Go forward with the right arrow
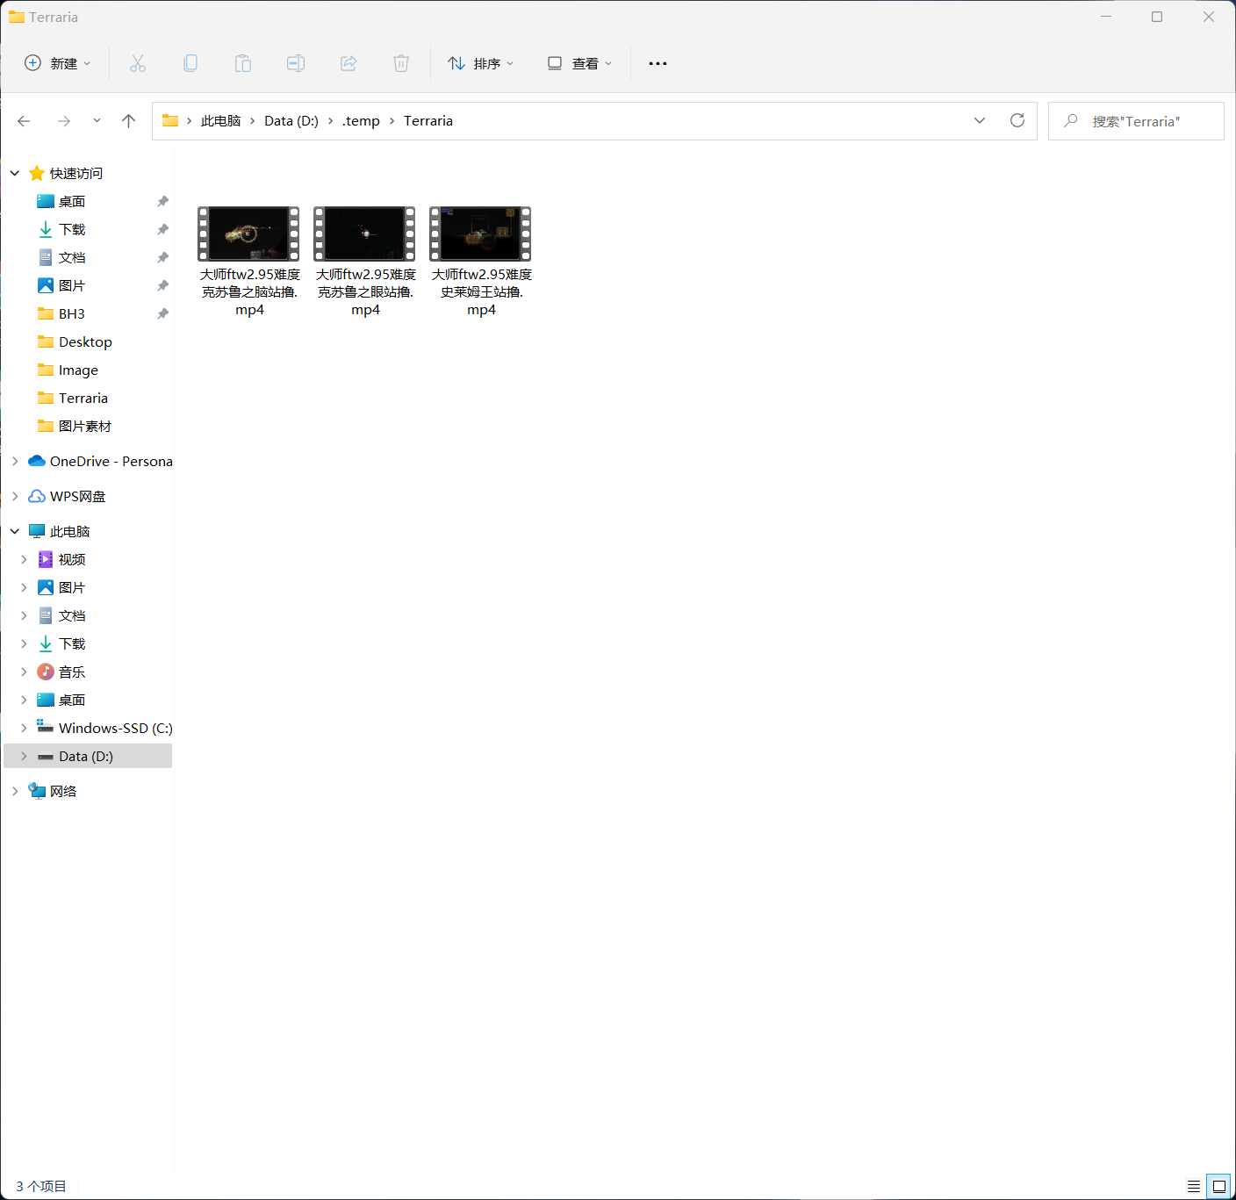The width and height of the screenshot is (1236, 1200). click(x=64, y=121)
